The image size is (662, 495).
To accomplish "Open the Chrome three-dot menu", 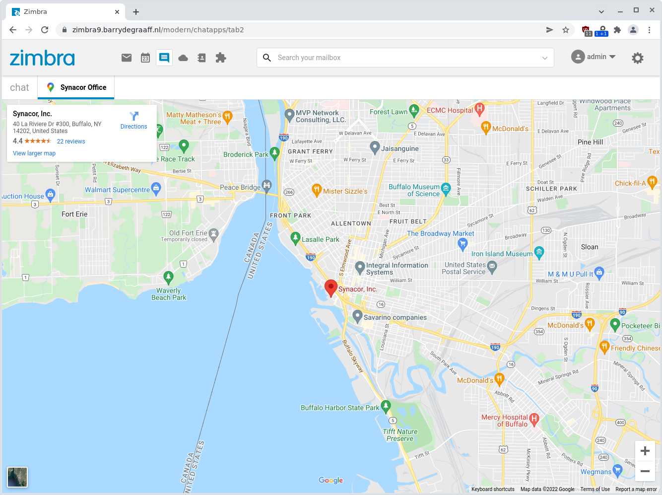I will (649, 30).
